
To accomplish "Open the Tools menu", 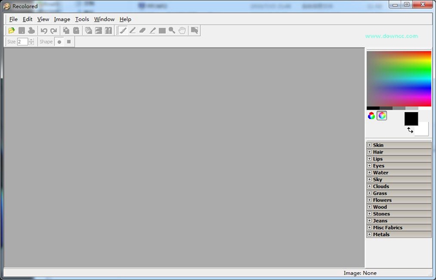I will point(82,19).
